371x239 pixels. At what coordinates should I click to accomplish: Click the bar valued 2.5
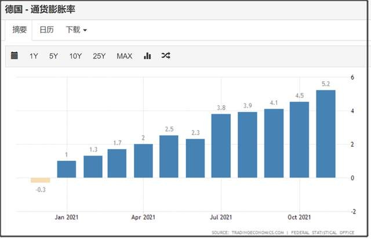tap(169, 157)
